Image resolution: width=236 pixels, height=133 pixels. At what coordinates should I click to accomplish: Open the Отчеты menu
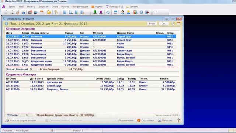coord(31,7)
